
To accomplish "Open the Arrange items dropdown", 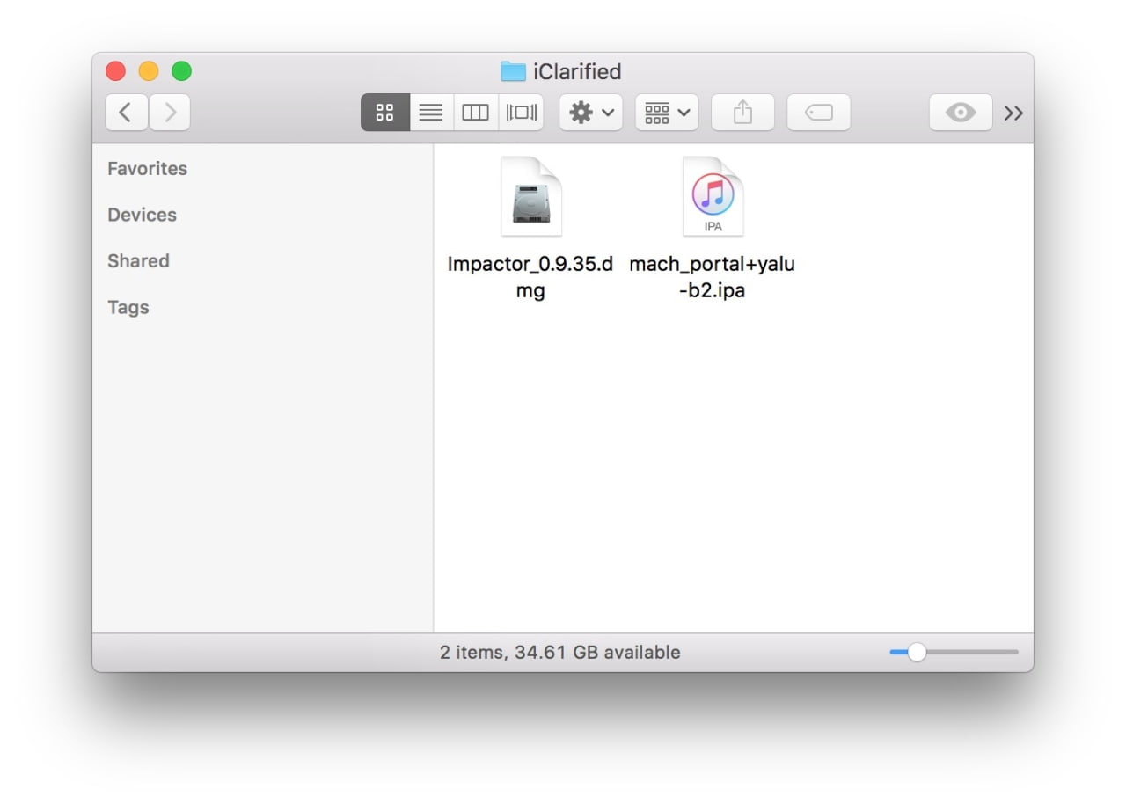I will coord(667,113).
